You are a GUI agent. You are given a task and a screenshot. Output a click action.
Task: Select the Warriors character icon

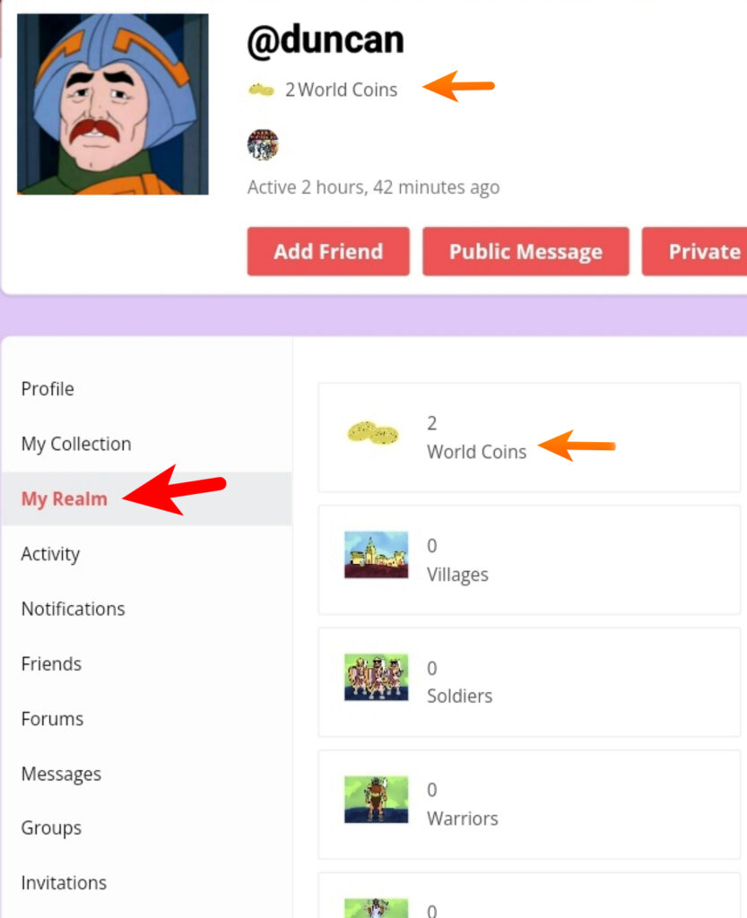tap(376, 799)
